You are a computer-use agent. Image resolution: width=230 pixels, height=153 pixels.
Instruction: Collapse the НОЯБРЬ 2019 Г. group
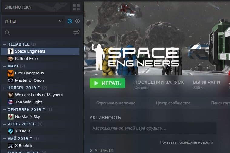(x=5, y=88)
